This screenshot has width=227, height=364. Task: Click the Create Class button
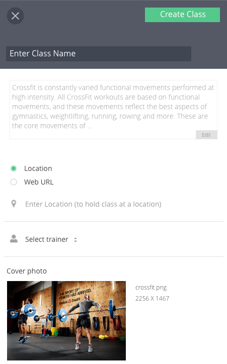pos(182,15)
